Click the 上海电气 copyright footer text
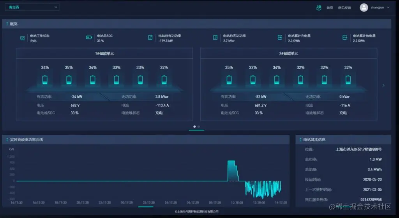399x218 pixels. pos(197,211)
